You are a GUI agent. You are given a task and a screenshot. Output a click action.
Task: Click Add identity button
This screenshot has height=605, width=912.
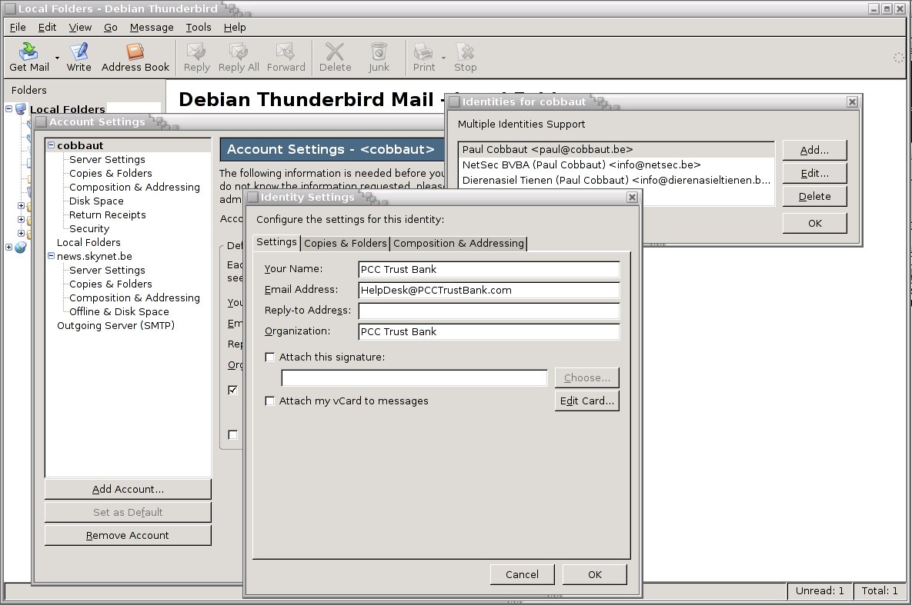(814, 150)
